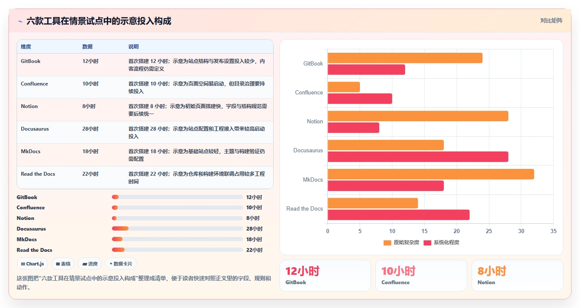The image size is (580, 308).
Task: Click the Docusaurus label on chart axis
Action: (x=308, y=151)
